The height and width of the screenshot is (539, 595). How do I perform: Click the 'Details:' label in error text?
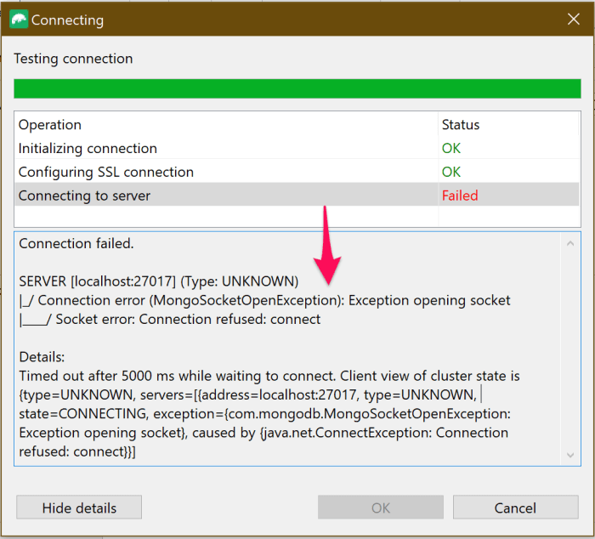coord(42,357)
